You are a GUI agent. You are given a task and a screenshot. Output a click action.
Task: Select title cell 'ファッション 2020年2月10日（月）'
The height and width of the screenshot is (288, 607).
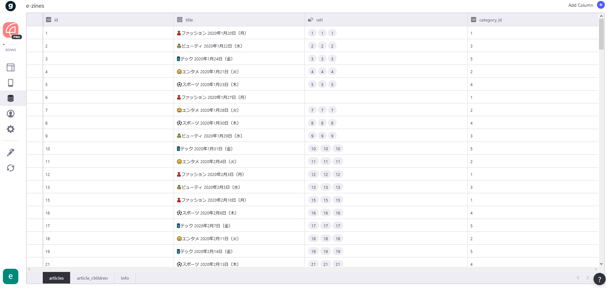(x=239, y=200)
